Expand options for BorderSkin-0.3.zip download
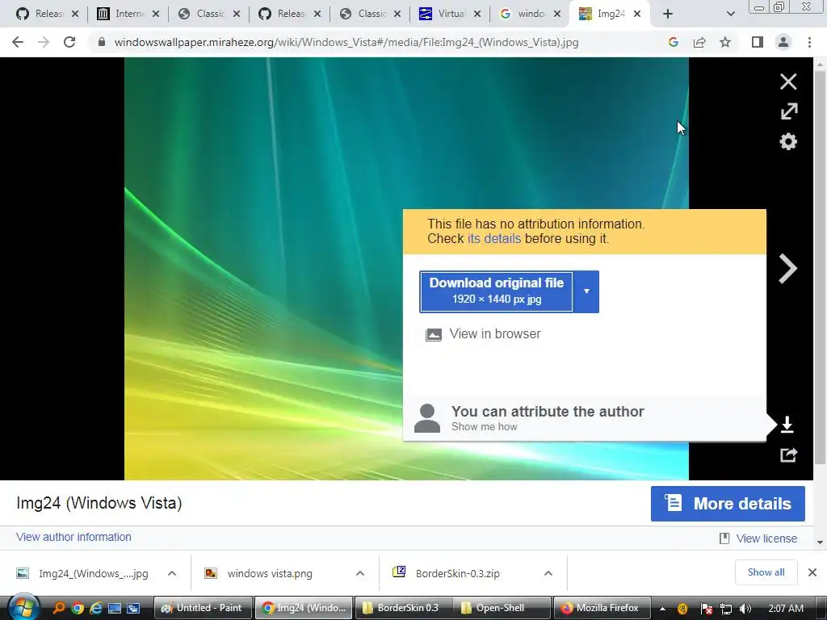 click(548, 573)
